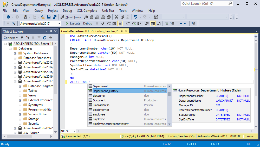Screen dimensions: 260x147
Task: Click the New Project icon in toolbar
Action: click(25, 17)
